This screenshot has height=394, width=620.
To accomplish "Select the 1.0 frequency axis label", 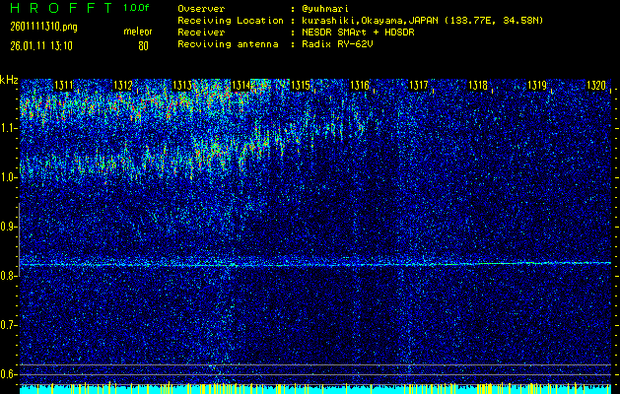I will coord(9,177).
